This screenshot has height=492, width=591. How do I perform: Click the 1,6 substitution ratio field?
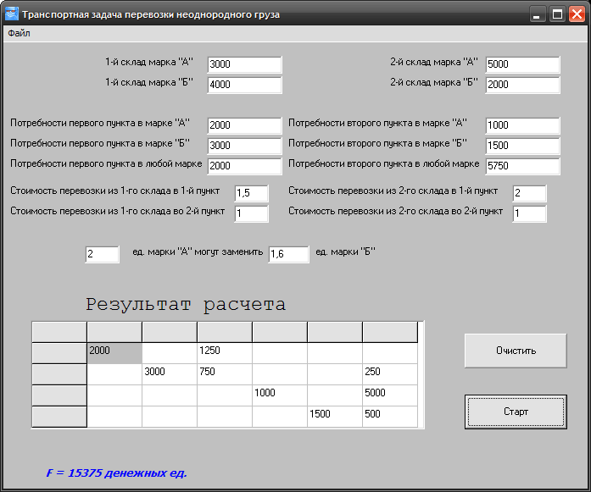tap(288, 254)
